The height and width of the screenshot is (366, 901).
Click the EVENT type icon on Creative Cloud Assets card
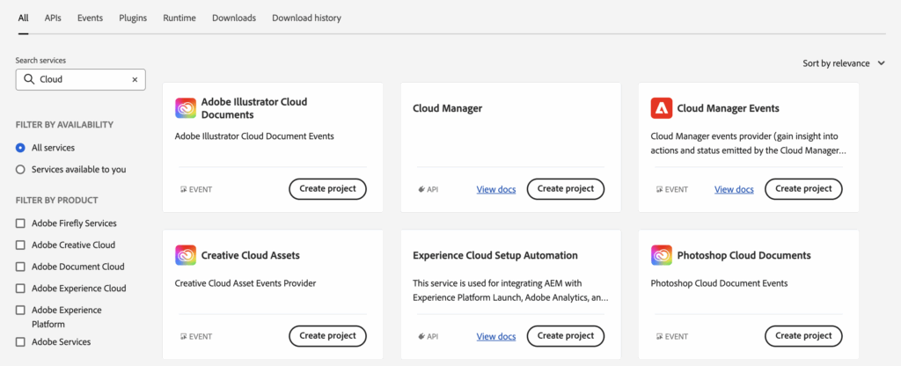tap(183, 336)
